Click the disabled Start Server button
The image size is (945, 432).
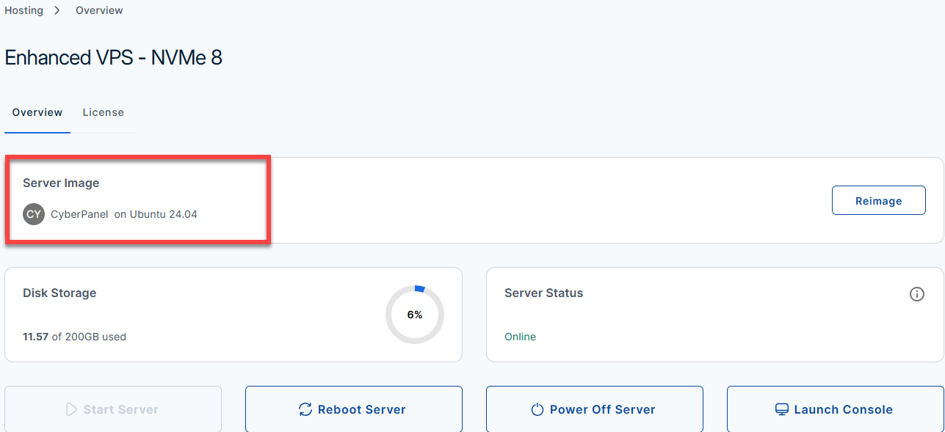pyautogui.click(x=113, y=409)
